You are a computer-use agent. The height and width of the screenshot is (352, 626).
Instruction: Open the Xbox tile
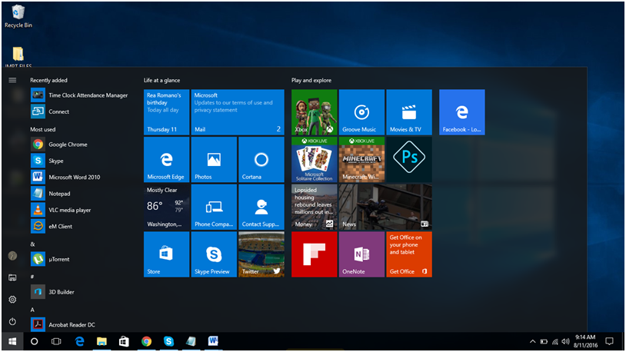[315, 112]
